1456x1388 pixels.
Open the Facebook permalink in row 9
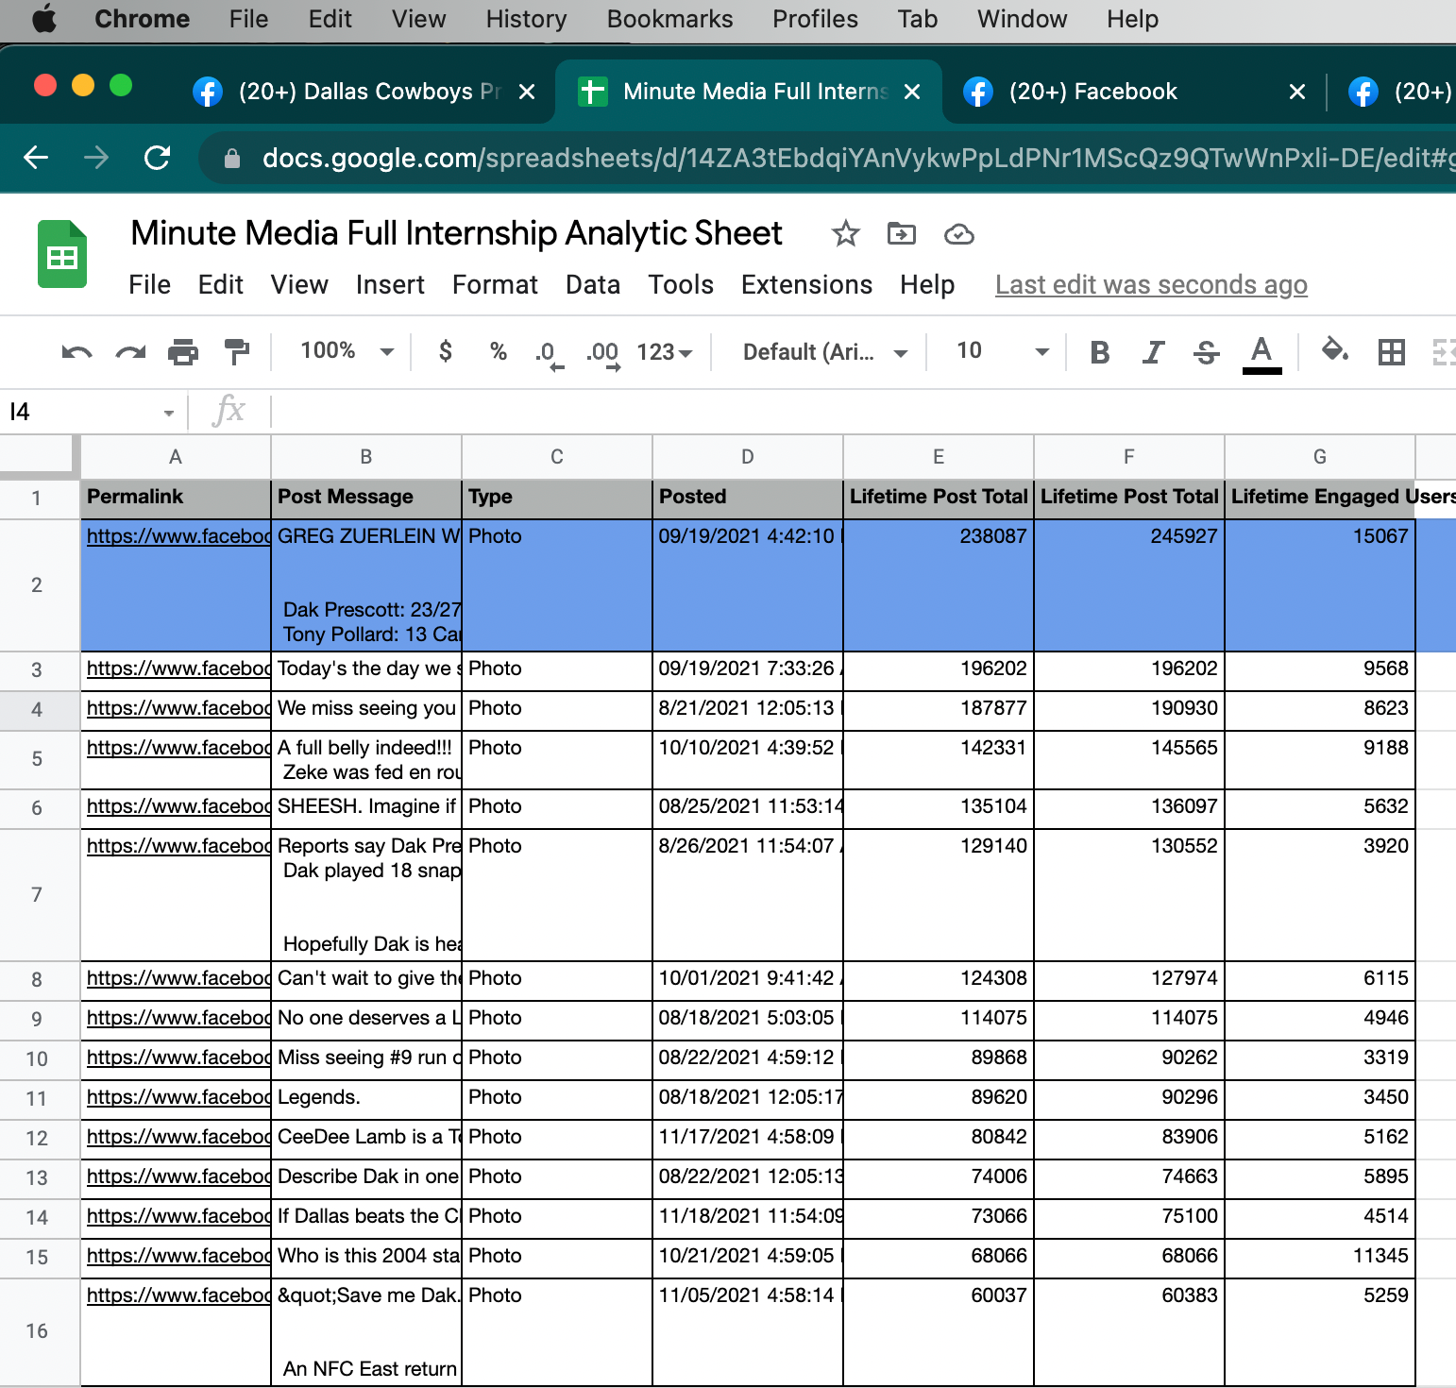point(178,1018)
